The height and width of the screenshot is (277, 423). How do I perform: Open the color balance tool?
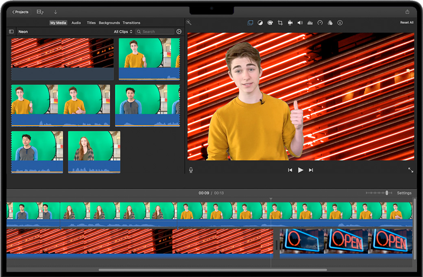coord(260,23)
